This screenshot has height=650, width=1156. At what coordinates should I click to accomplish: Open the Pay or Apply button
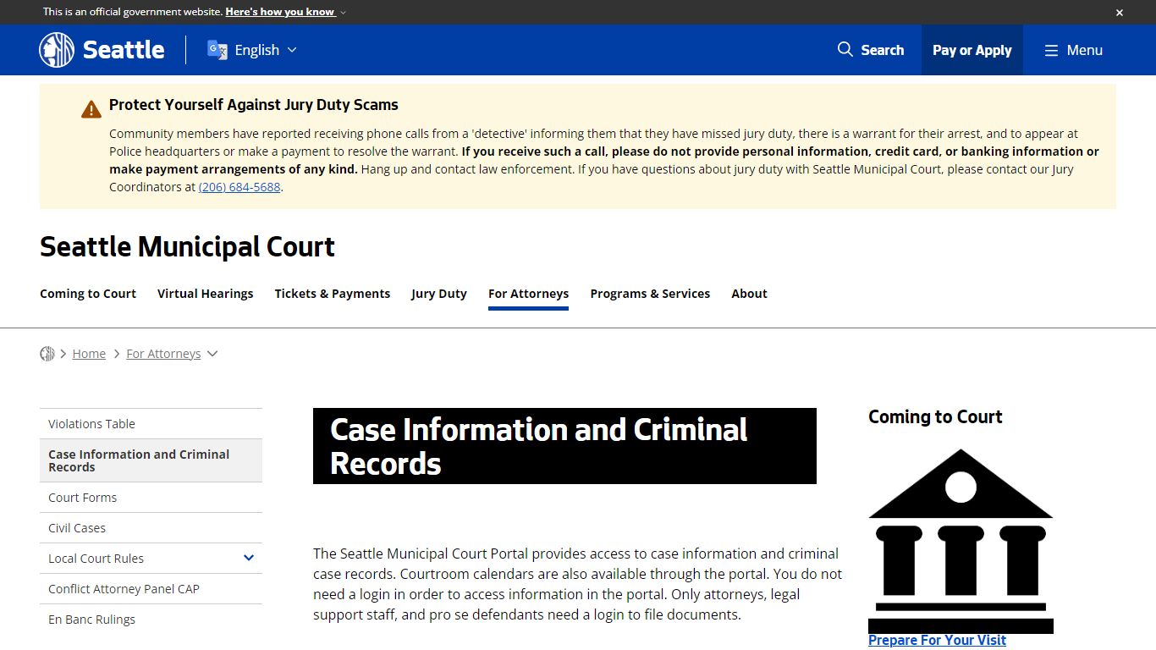click(x=972, y=50)
